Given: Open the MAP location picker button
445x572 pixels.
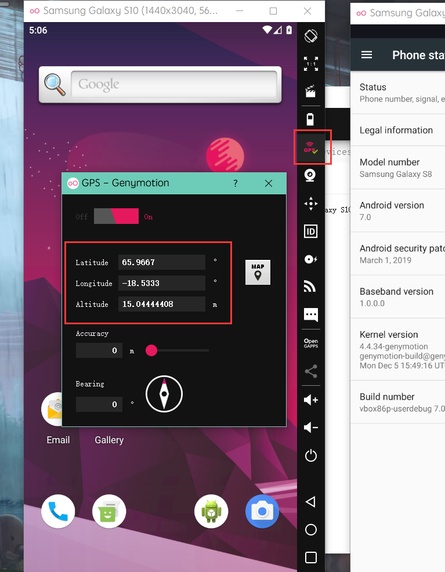Looking at the screenshot, I should coord(258,272).
